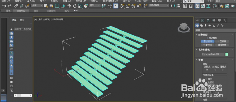Image resolution: width=236 pixels, height=102 pixels.
Task: Open the Layer Explorer icon
Action: [191, 6]
